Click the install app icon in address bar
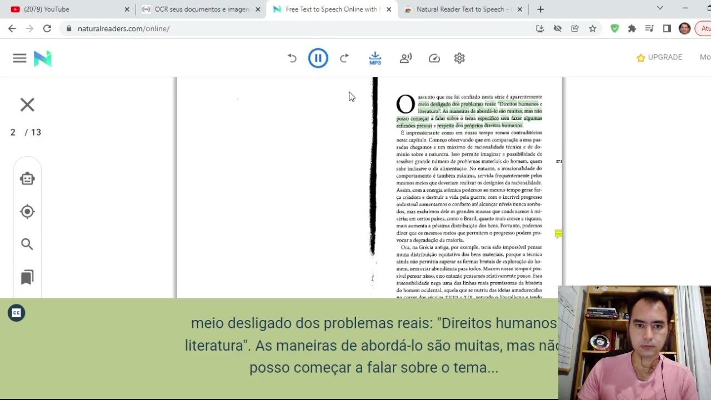 click(x=540, y=28)
